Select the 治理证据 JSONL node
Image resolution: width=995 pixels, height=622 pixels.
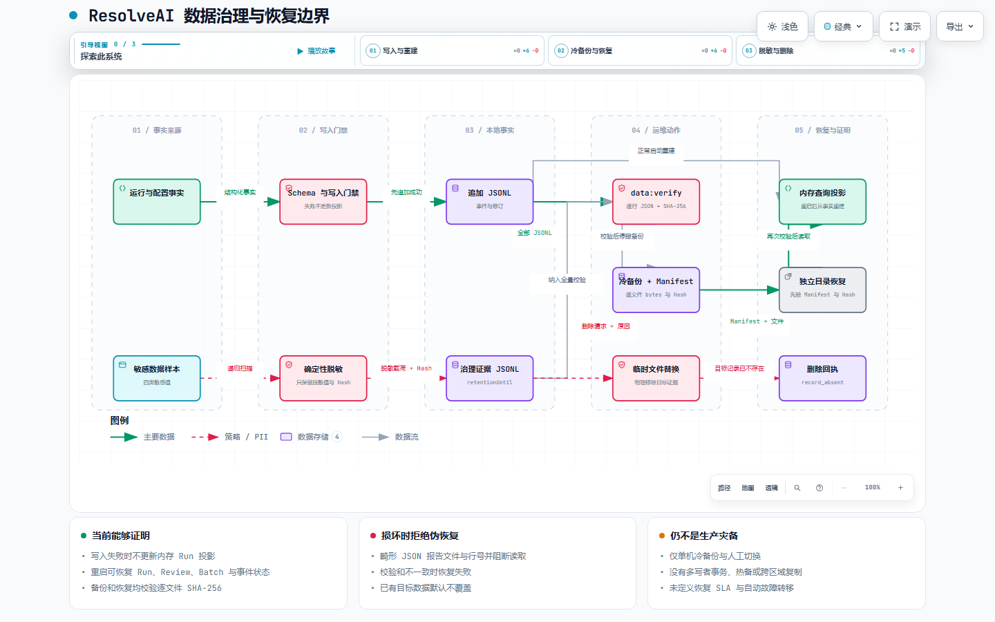(x=490, y=378)
